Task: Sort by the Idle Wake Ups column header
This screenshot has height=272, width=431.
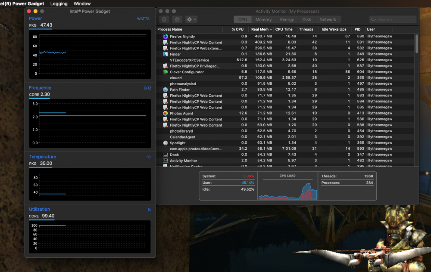Action: point(334,29)
